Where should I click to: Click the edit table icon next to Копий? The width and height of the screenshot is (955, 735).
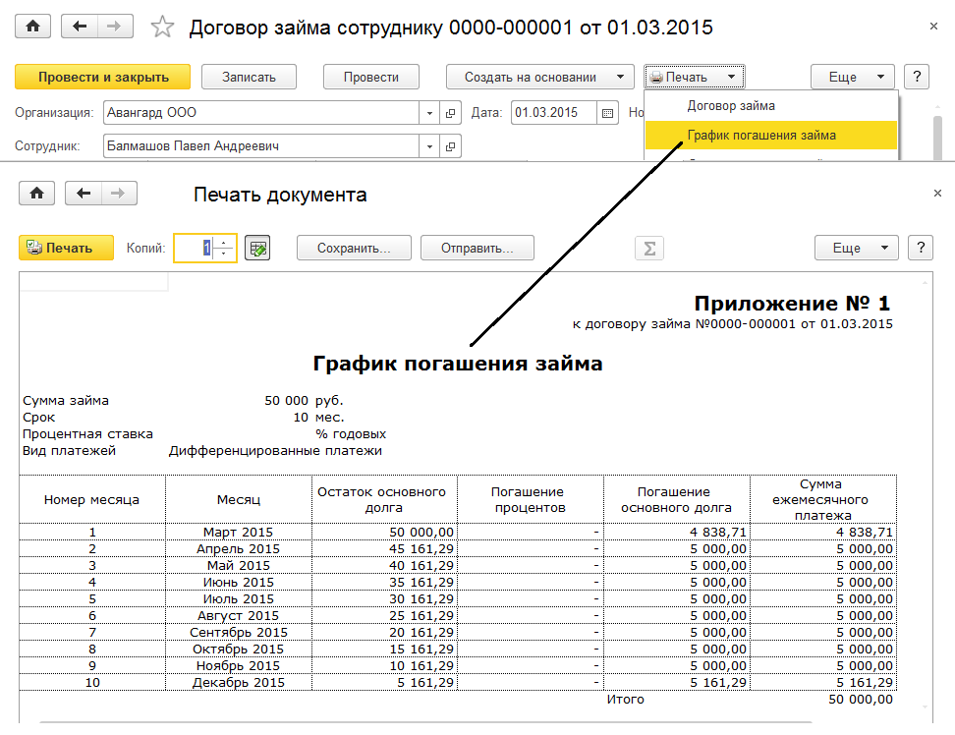(x=257, y=249)
